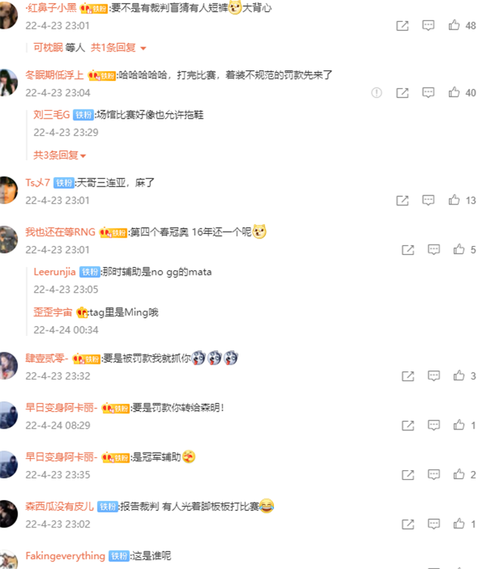Click Ts乄7's avatar picture
Screen dimensions: 483x569
[8, 190]
